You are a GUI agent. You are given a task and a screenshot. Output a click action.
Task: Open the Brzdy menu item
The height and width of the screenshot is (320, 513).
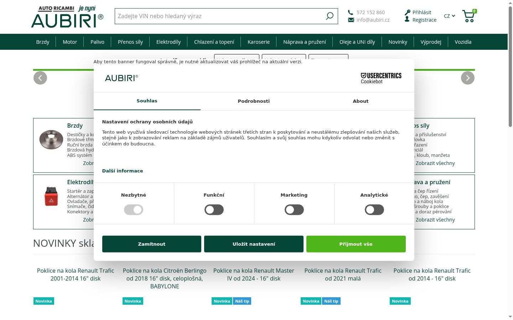click(43, 42)
